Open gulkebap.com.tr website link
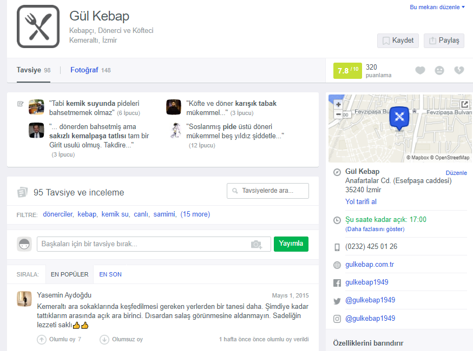Viewport: 473px width, 351px height. (370, 265)
